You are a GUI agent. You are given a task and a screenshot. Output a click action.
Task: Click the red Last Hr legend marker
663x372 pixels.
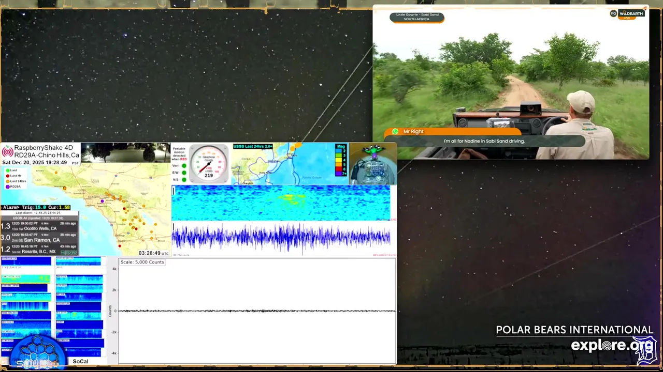pos(7,176)
